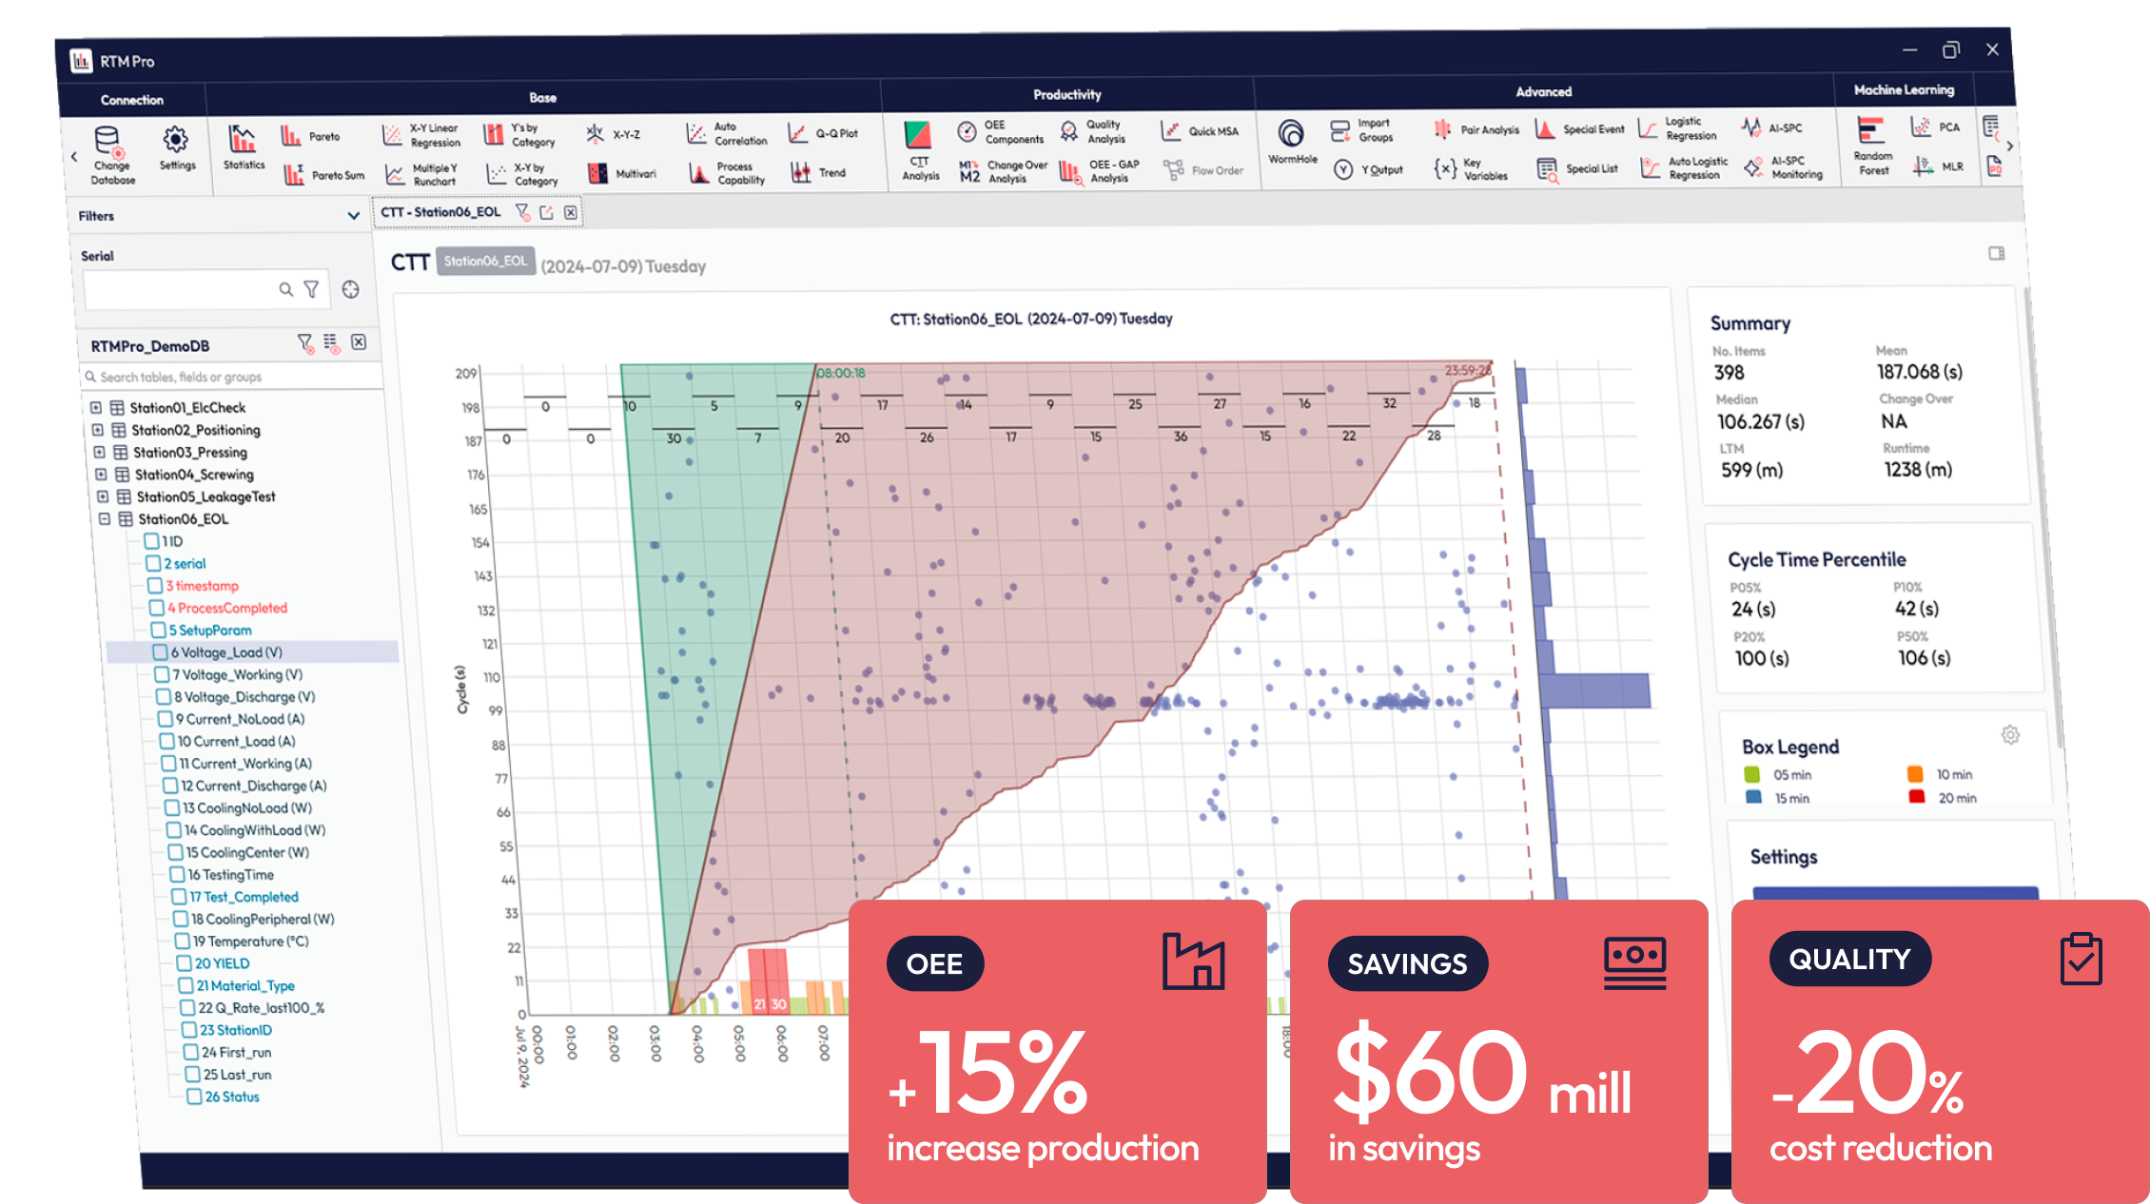Select the CTT - Station06_EOL document tab
Viewport: 2150px width, 1204px height.
pyautogui.click(x=440, y=212)
